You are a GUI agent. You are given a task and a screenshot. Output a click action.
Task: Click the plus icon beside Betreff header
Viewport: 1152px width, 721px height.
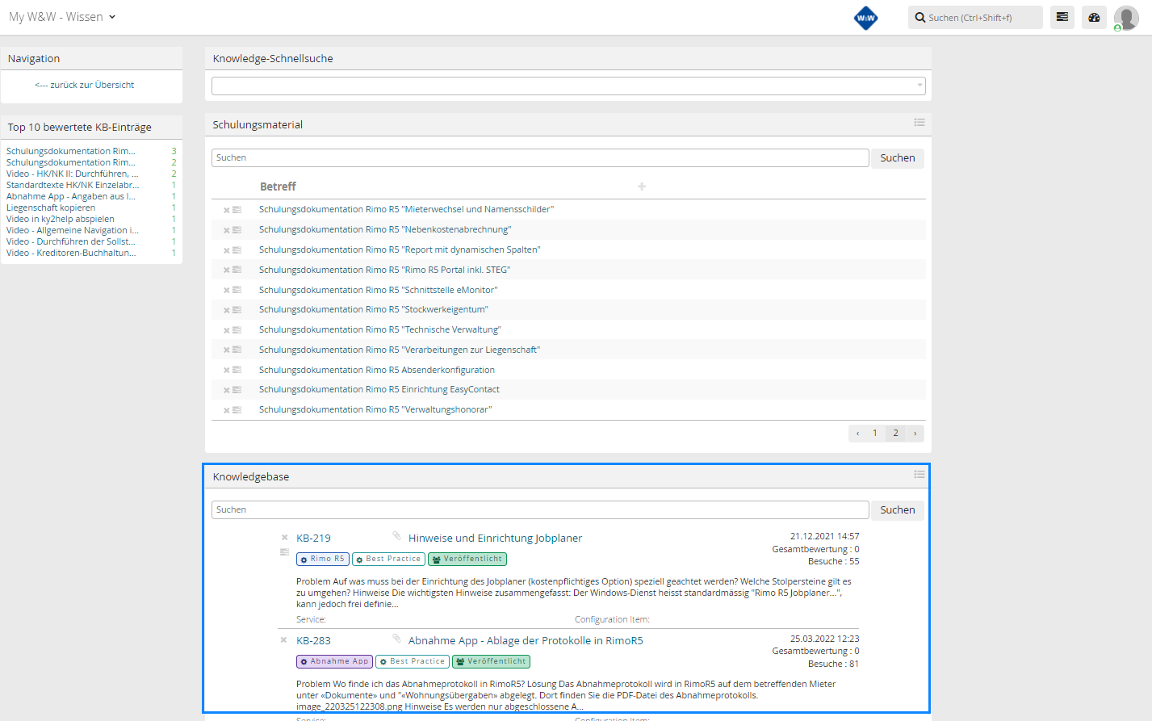(642, 187)
